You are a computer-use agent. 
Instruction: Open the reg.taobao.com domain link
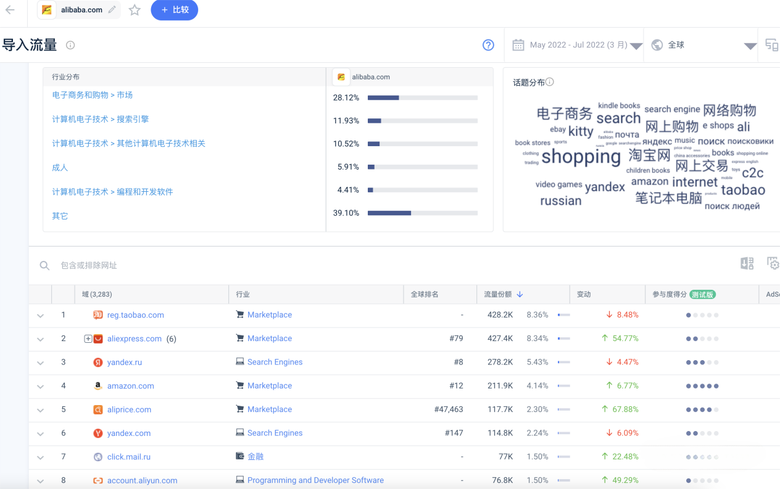(136, 315)
